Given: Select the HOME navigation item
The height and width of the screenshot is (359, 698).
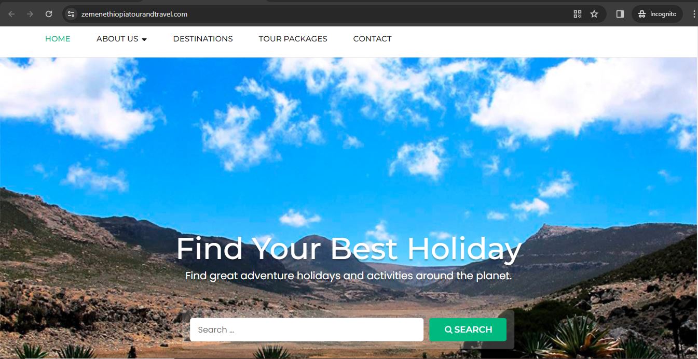Looking at the screenshot, I should click(x=58, y=39).
